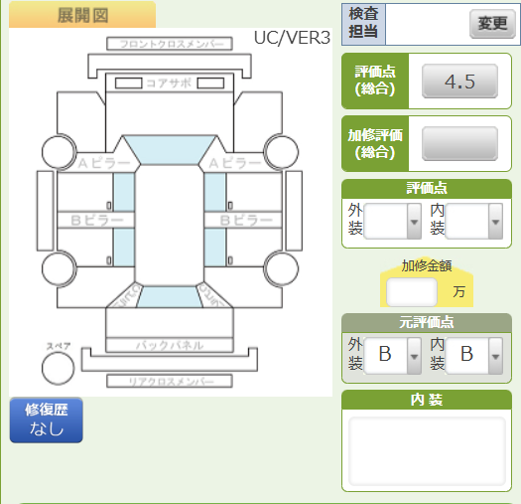
Task: Click the right side sill panel
Action: click(x=294, y=211)
